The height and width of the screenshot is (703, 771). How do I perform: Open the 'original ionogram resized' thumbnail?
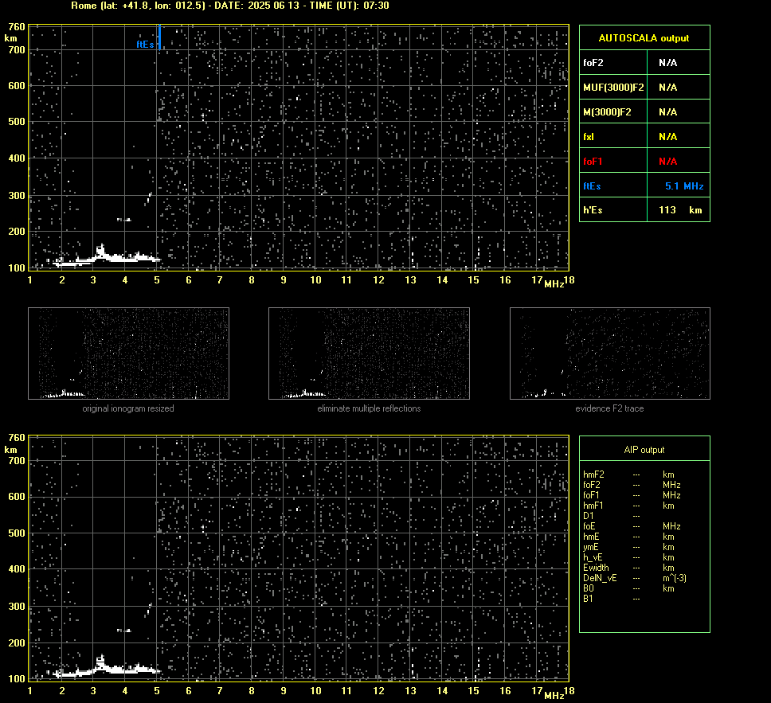(128, 353)
